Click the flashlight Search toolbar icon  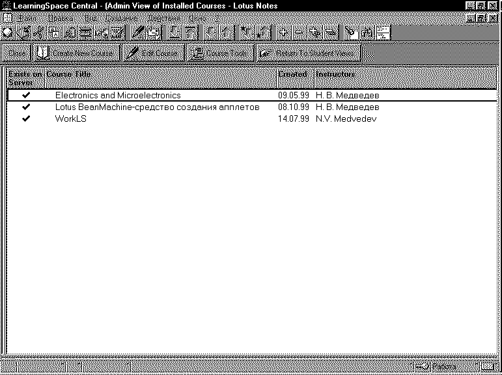click(351, 33)
